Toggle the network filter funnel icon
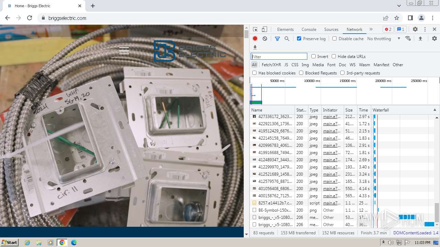The width and height of the screenshot is (440, 247). pos(277,39)
